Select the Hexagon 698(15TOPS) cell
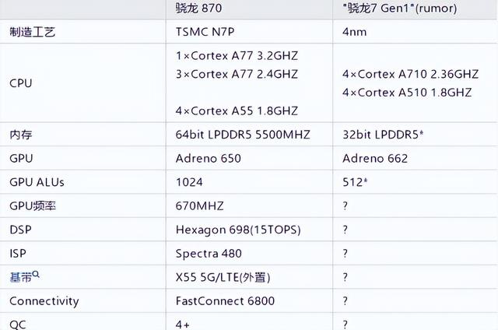The image size is (498, 330). coord(238,230)
